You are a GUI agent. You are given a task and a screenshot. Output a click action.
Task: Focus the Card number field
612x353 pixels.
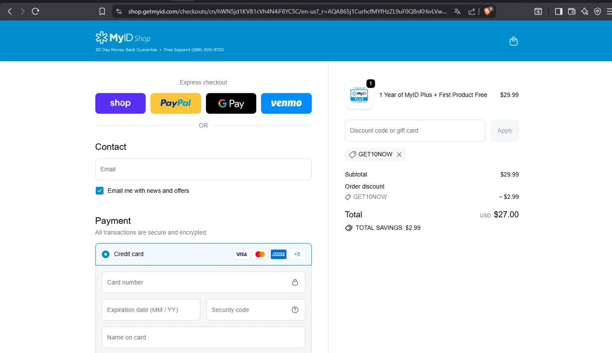pyautogui.click(x=204, y=282)
